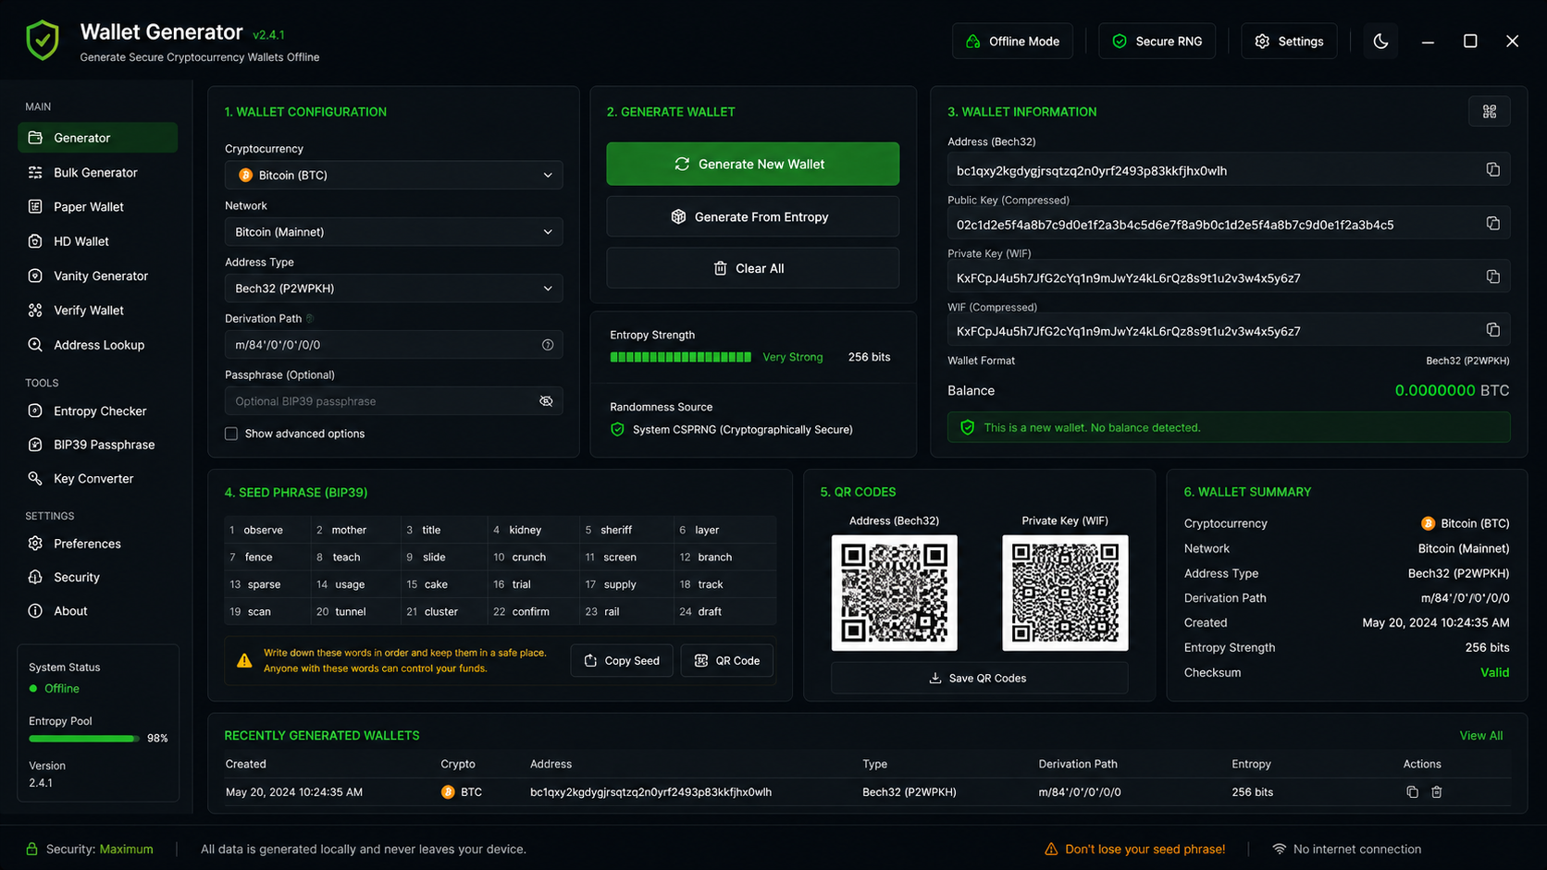Toggle dark mode moon icon

tap(1380, 42)
